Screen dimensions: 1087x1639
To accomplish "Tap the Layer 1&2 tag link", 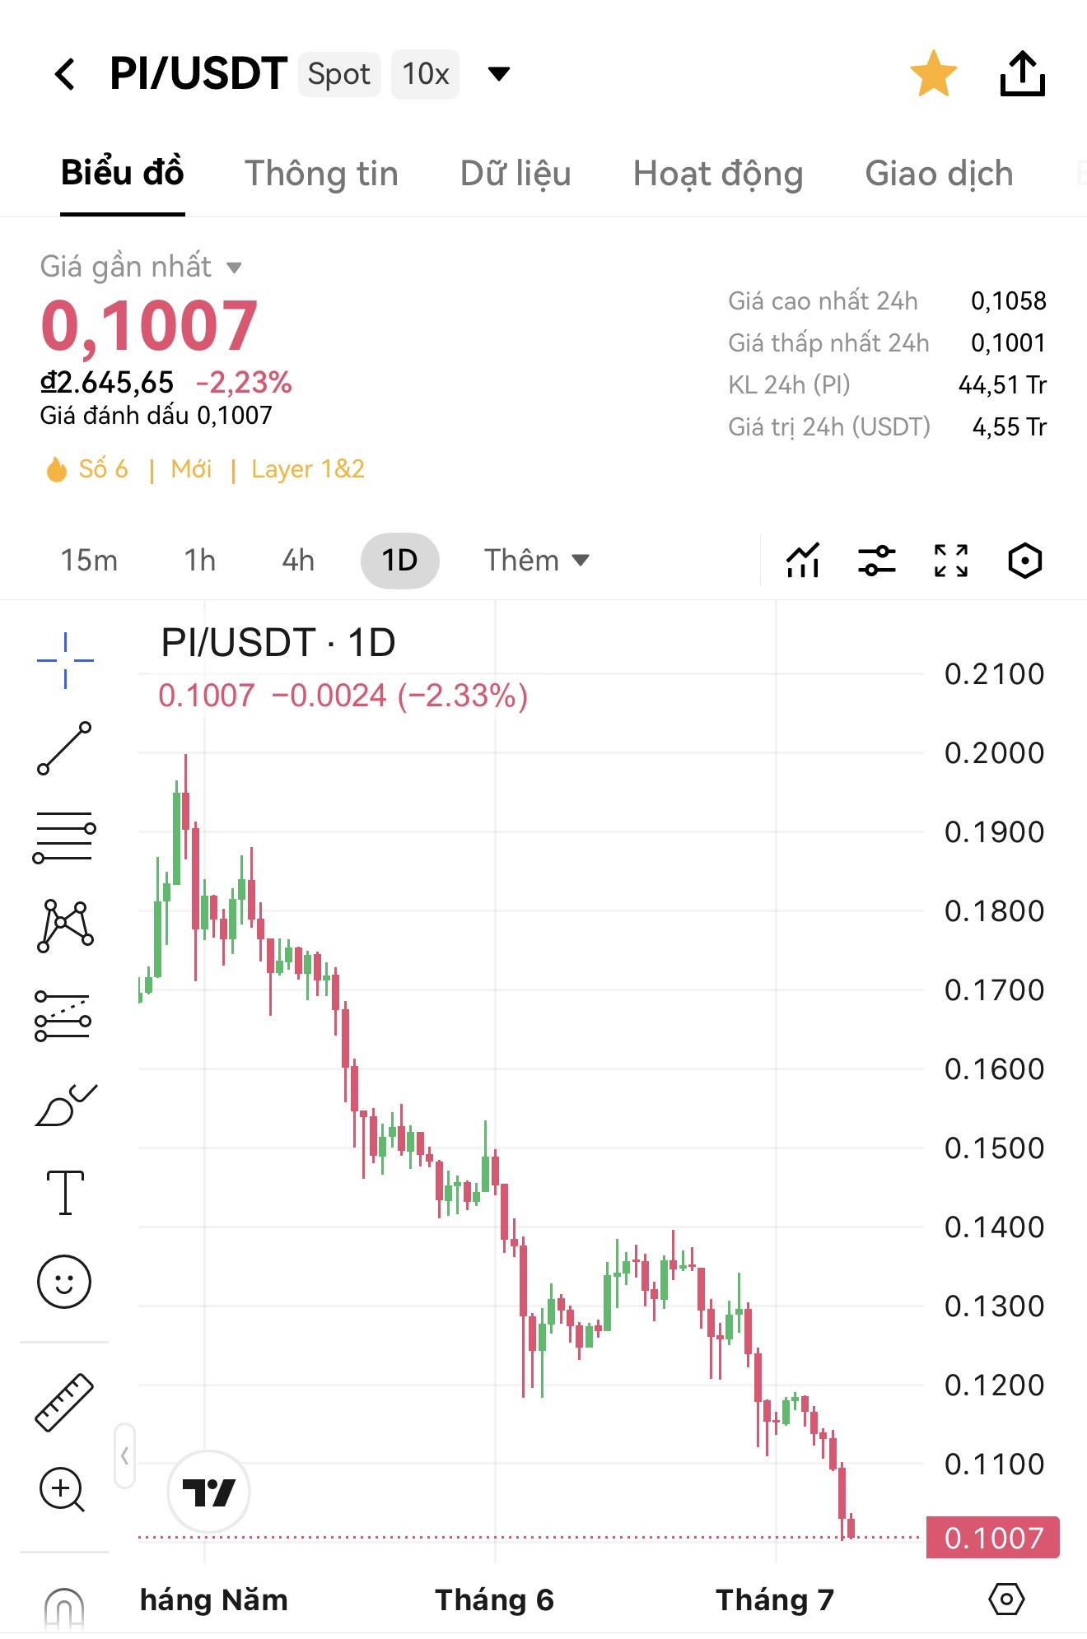I will pyautogui.click(x=308, y=469).
